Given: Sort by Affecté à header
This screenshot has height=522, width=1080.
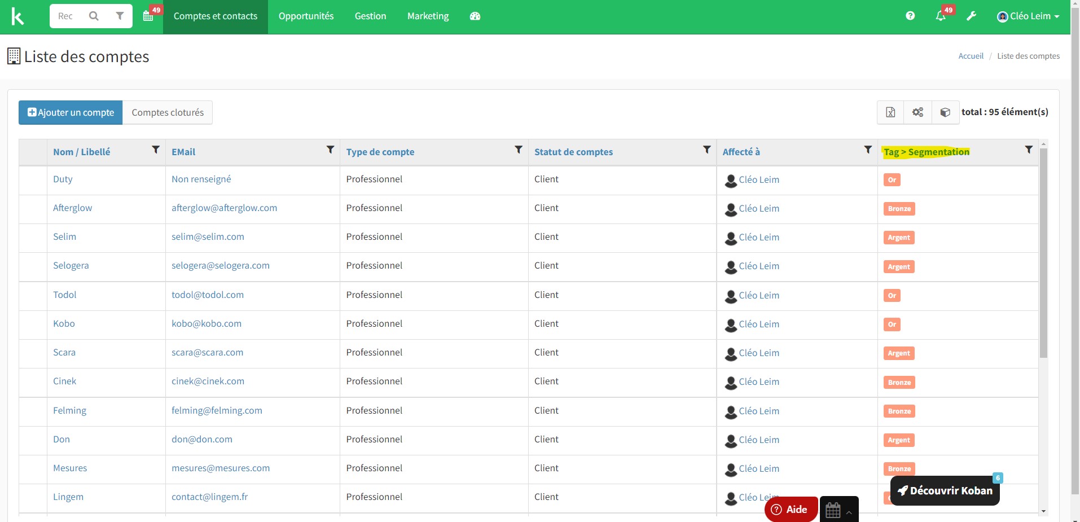Looking at the screenshot, I should tap(741, 152).
